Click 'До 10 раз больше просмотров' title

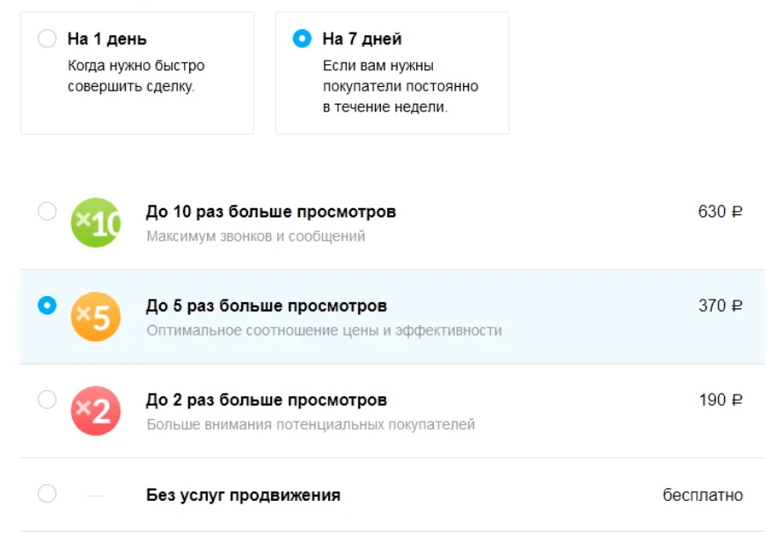(270, 212)
